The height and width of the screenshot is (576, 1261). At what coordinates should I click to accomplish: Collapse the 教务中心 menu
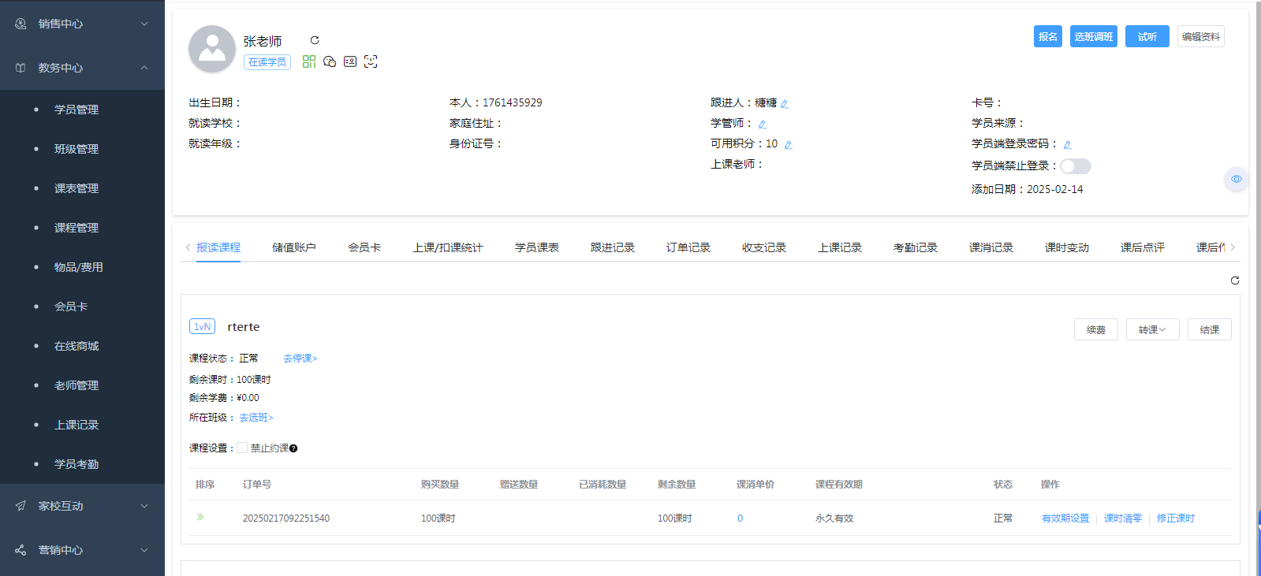[x=82, y=68]
